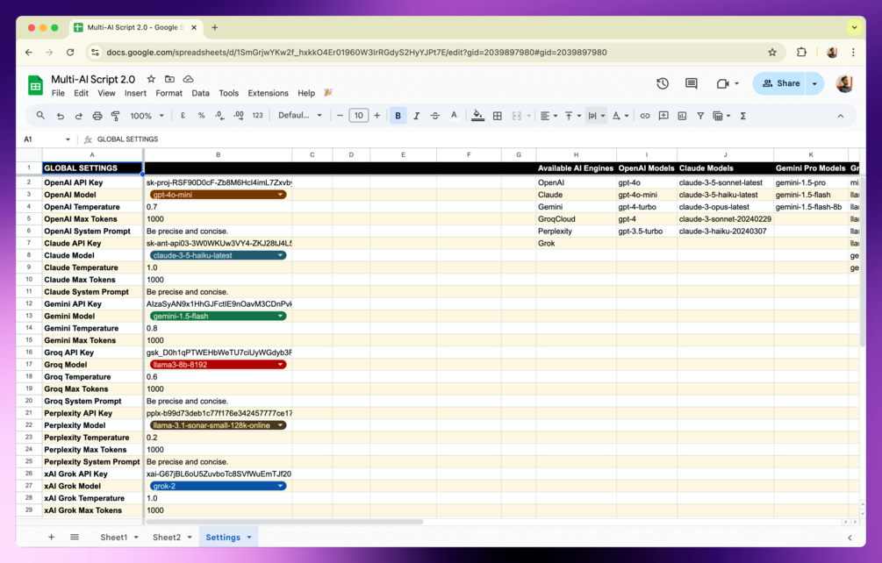The image size is (882, 563).
Task: Switch to the Sheet2 tab
Action: pyautogui.click(x=167, y=538)
